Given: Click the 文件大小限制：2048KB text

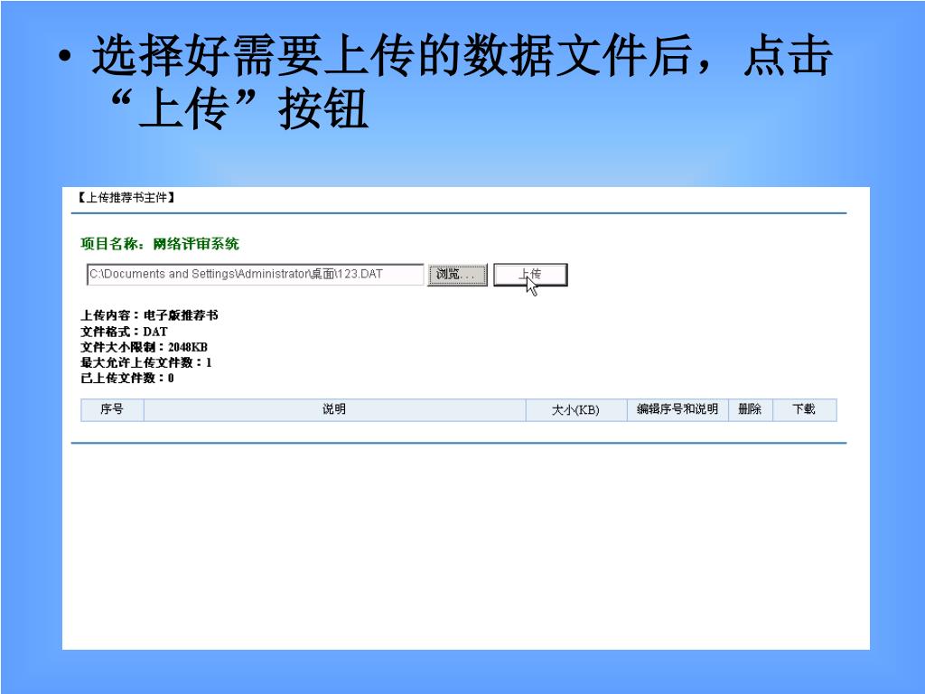Looking at the screenshot, I should tap(144, 347).
